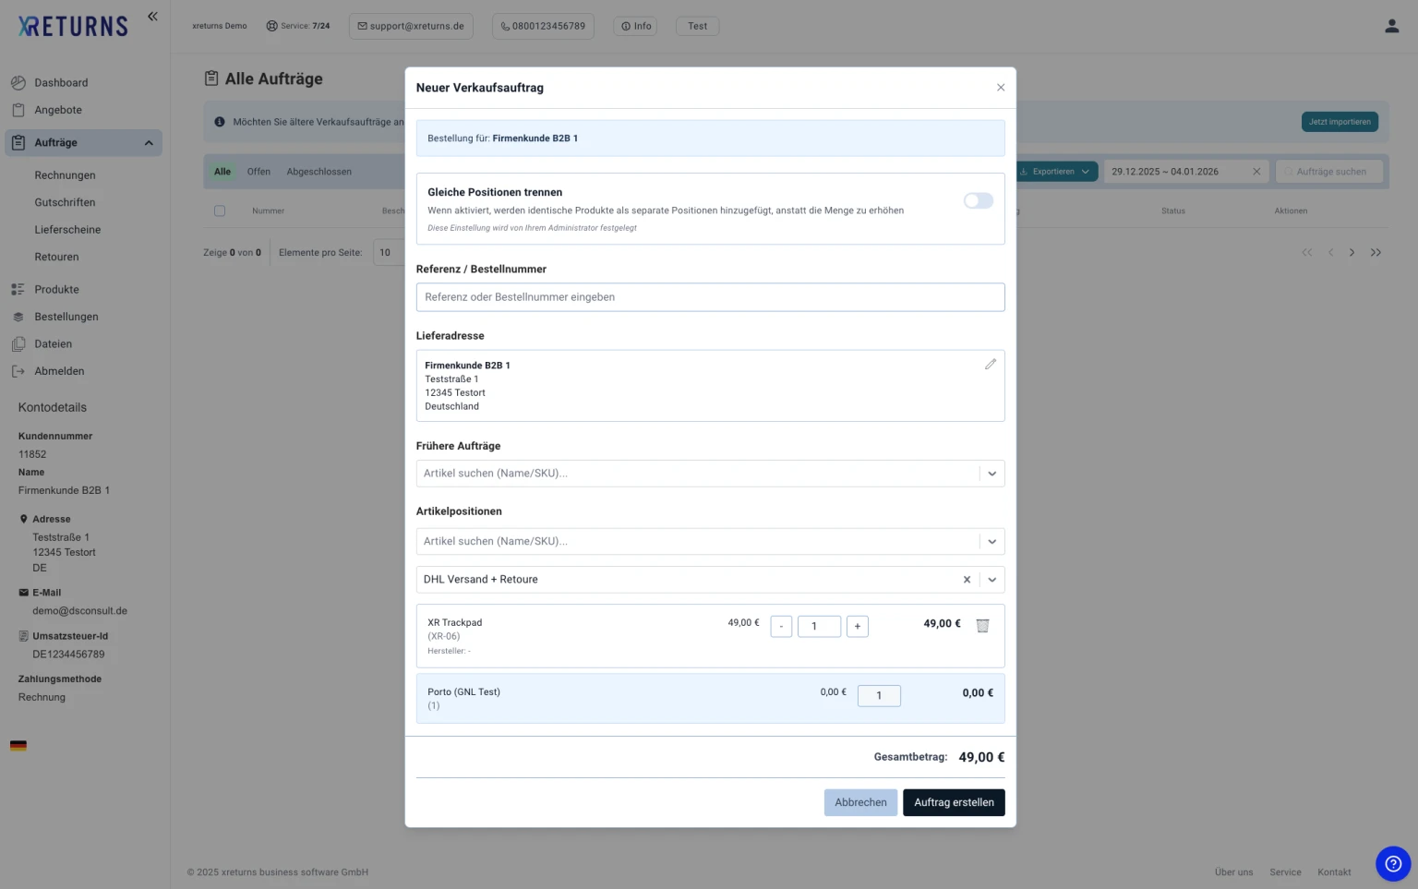The height and width of the screenshot is (889, 1418).
Task: Open Produkte in the sidebar
Action: click(x=56, y=290)
